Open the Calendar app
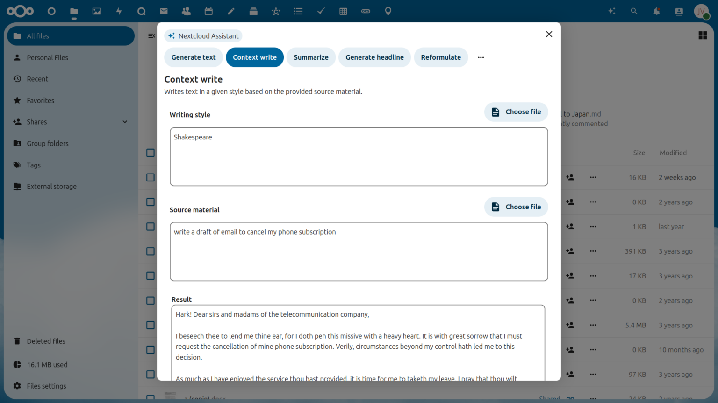This screenshot has height=403, width=718. [208, 11]
